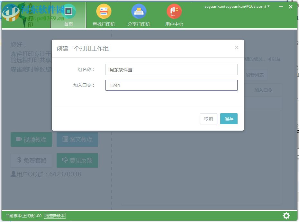
Task: Click the 取消 button in the dialog
Action: point(208,119)
